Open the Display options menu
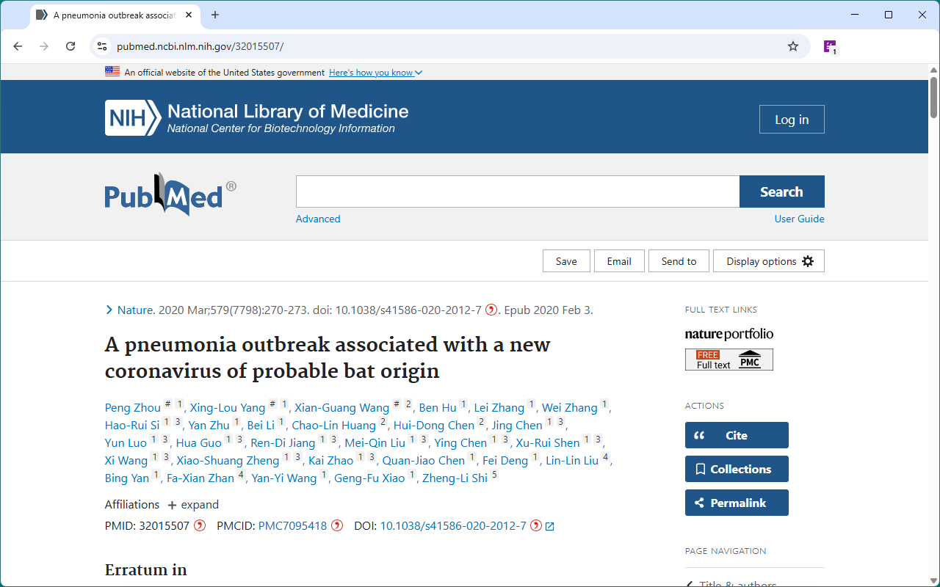The image size is (940, 587). [769, 261]
